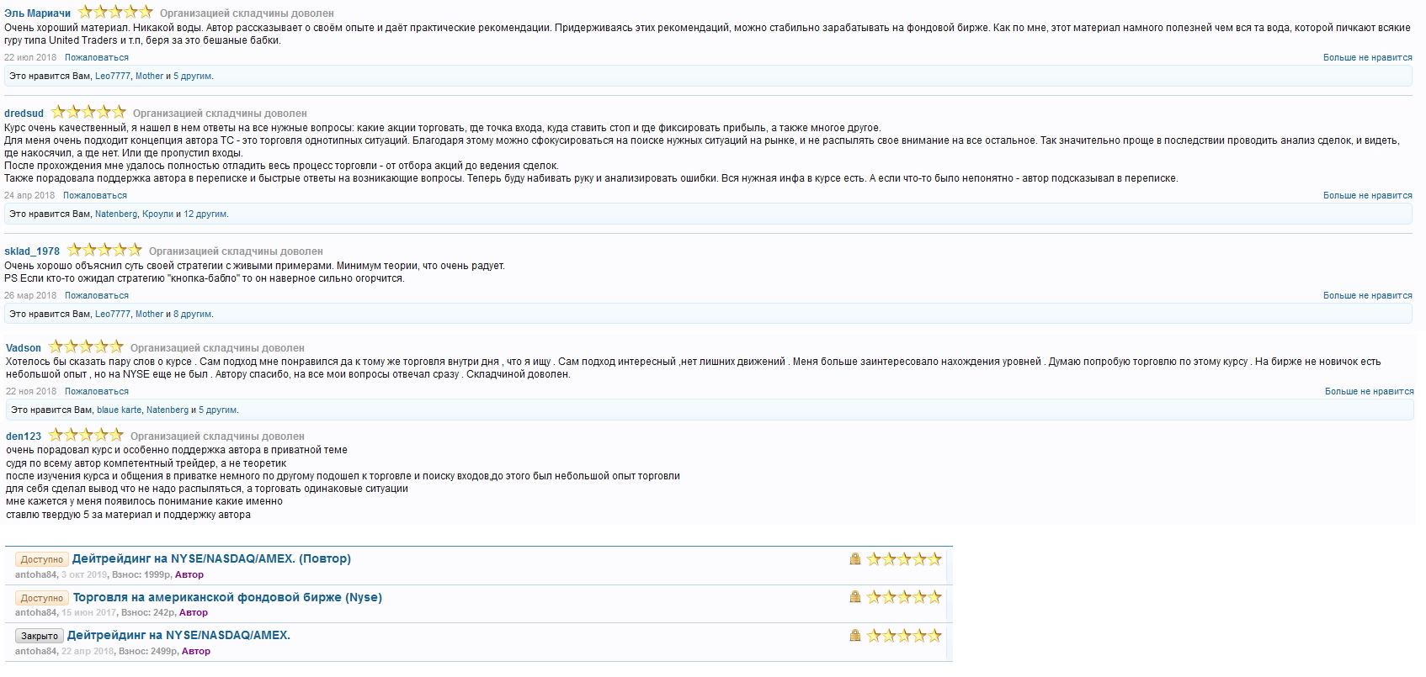Click the stars beside den123's username
Viewport: 1426px width, 677px height.
pos(86,436)
